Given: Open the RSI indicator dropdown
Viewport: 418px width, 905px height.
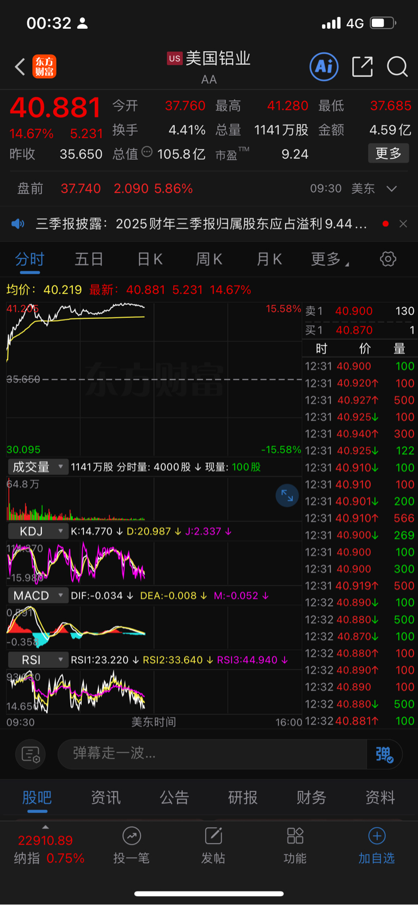Looking at the screenshot, I should (x=38, y=660).
